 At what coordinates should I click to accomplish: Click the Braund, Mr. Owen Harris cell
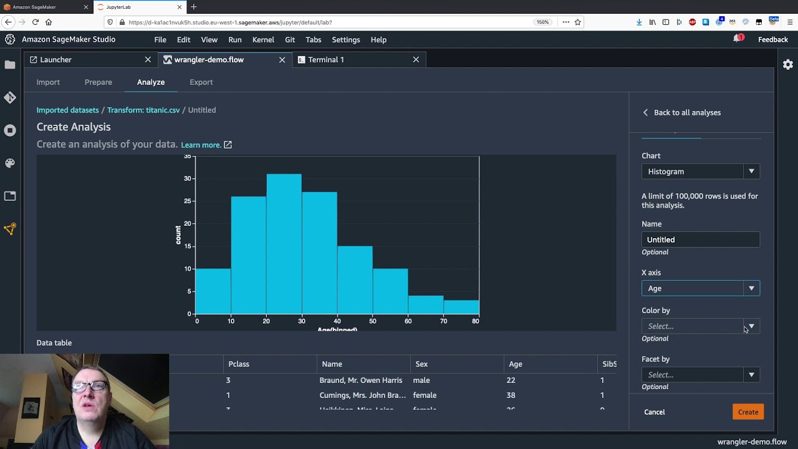coord(361,380)
